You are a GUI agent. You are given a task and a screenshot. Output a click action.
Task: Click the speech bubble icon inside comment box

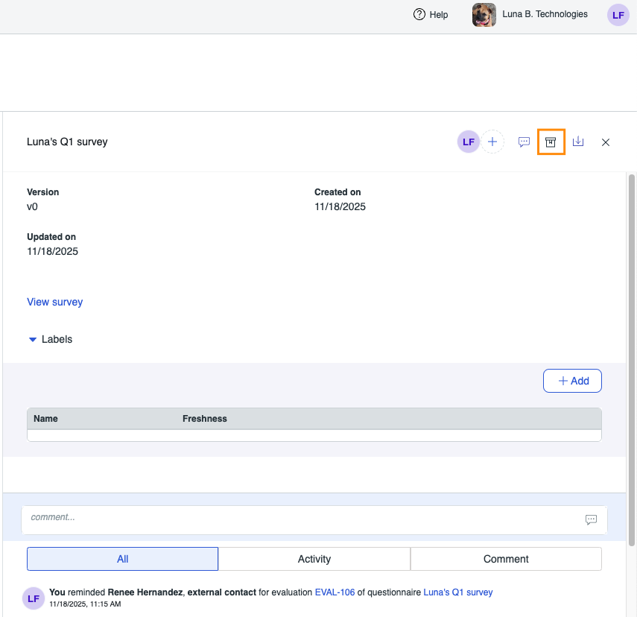(591, 519)
